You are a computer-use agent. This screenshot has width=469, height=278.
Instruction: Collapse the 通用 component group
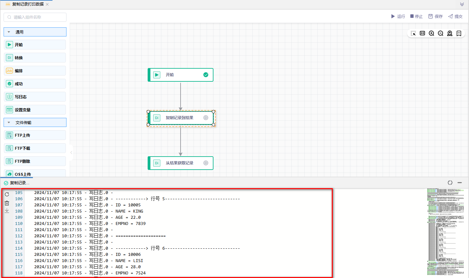coord(9,32)
